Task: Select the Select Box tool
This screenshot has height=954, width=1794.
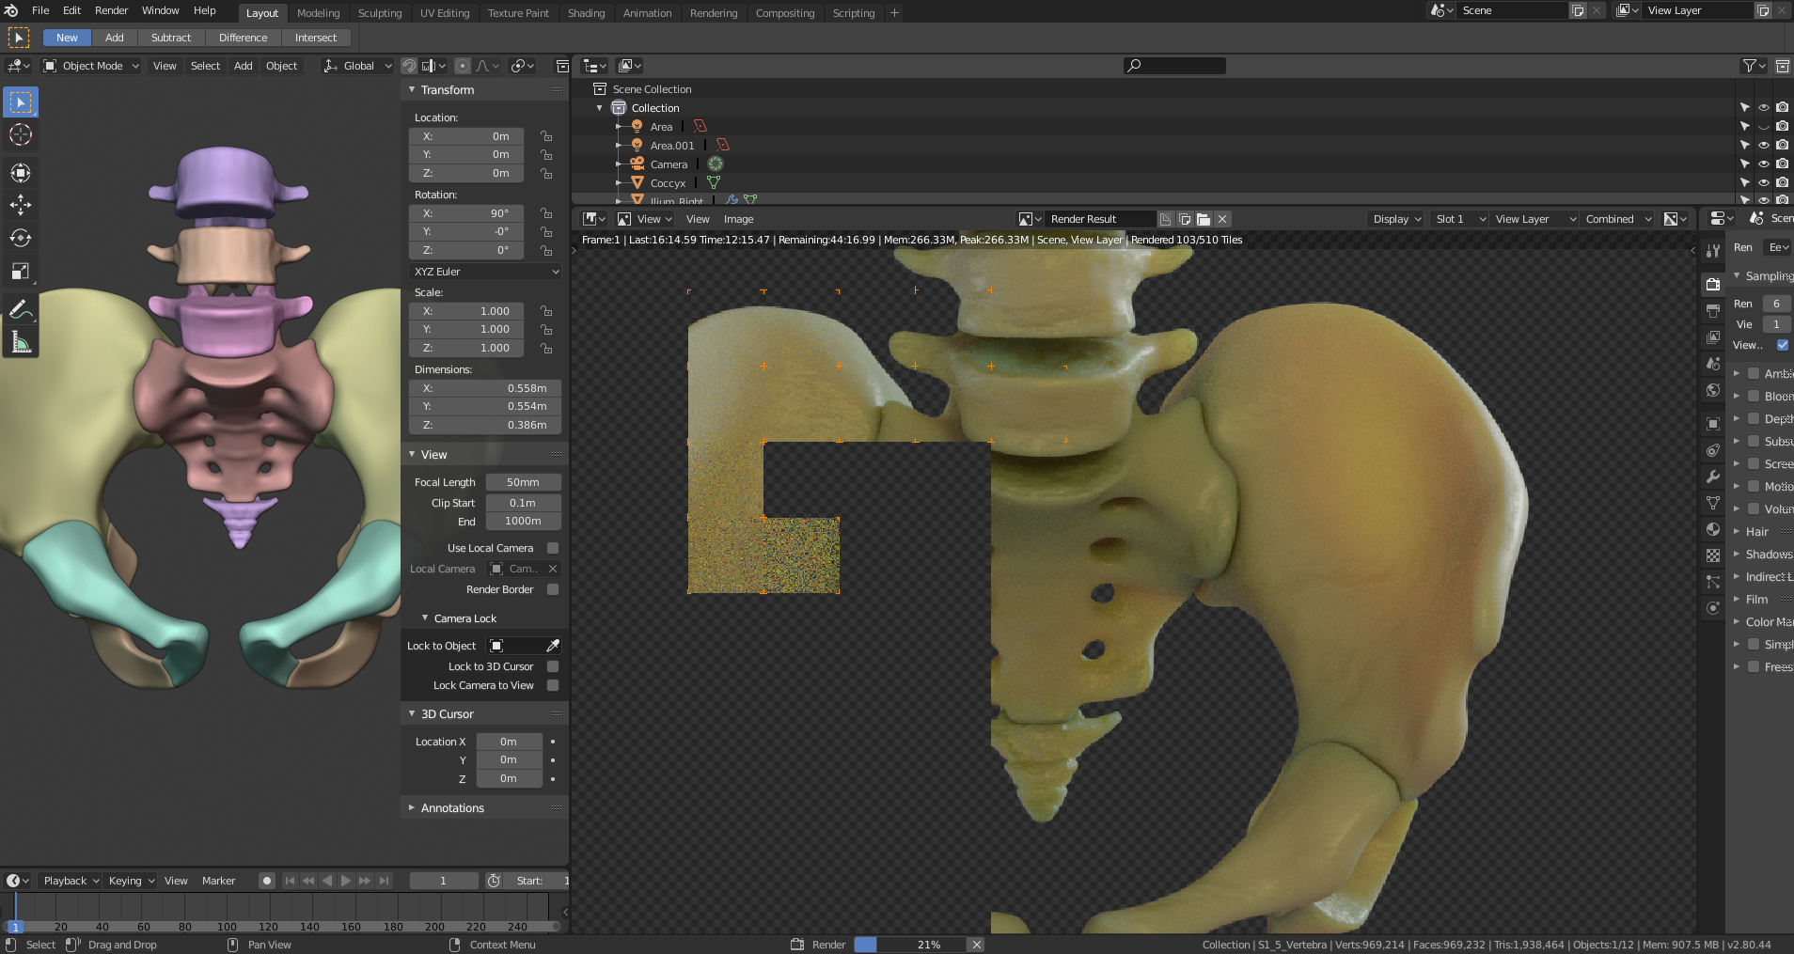Action: (x=21, y=102)
